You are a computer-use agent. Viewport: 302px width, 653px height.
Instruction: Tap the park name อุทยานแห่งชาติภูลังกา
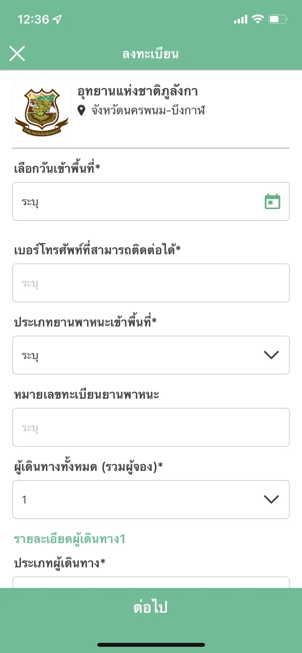[137, 91]
